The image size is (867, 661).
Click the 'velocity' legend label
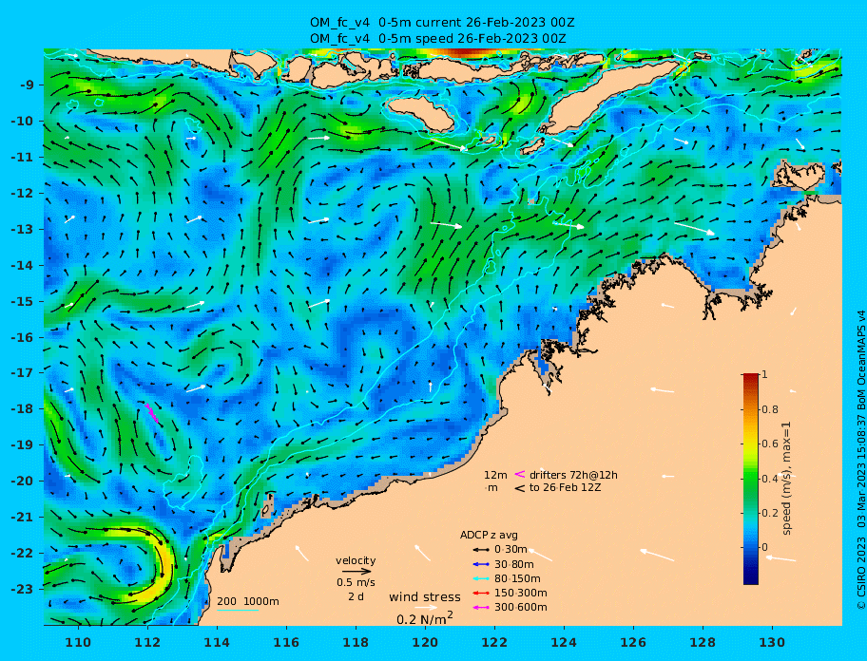point(356,560)
